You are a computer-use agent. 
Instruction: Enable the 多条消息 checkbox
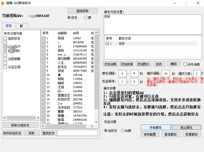coord(185,64)
